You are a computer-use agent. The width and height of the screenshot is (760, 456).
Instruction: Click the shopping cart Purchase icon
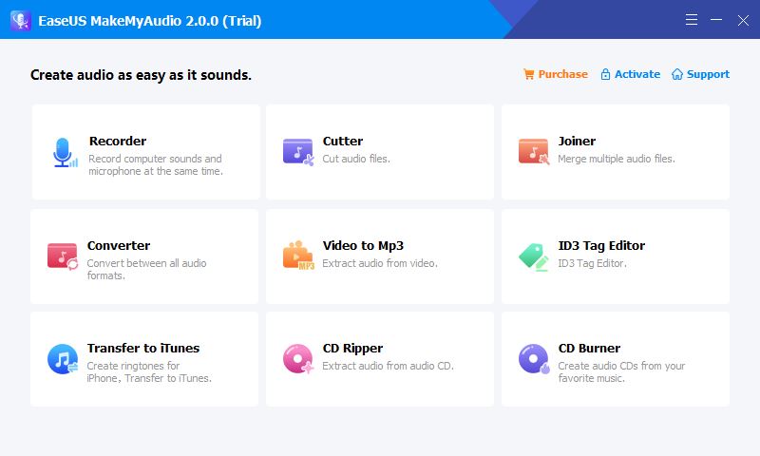[x=529, y=74]
